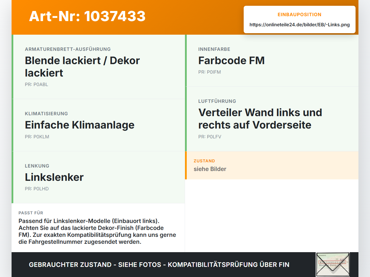The image size is (370, 277).
Task: Click the Blende lackiert / Dekor lackiert value
Action: (82, 67)
